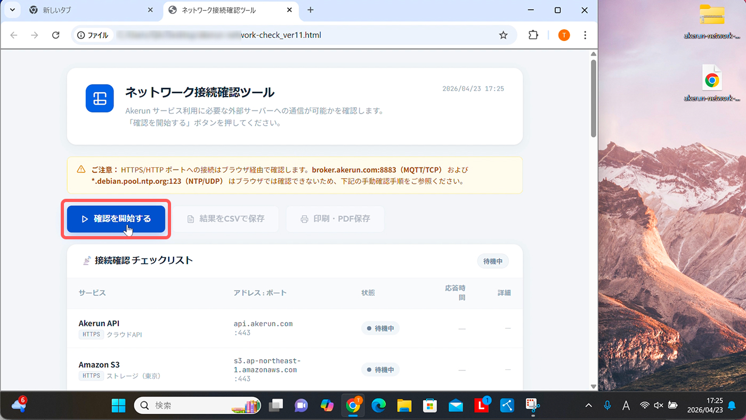
Task: Click the アドレス : ポート column header
Action: pos(260,293)
